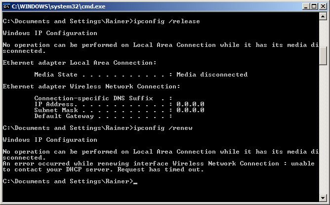Image resolution: width=330 pixels, height=205 pixels.
Task: Maximize the cmd.exe window
Action: coord(314,6)
